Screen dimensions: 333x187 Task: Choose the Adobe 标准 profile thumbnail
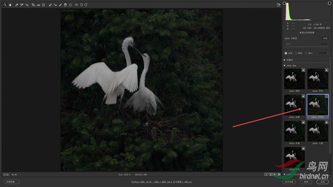pyautogui.click(x=294, y=105)
